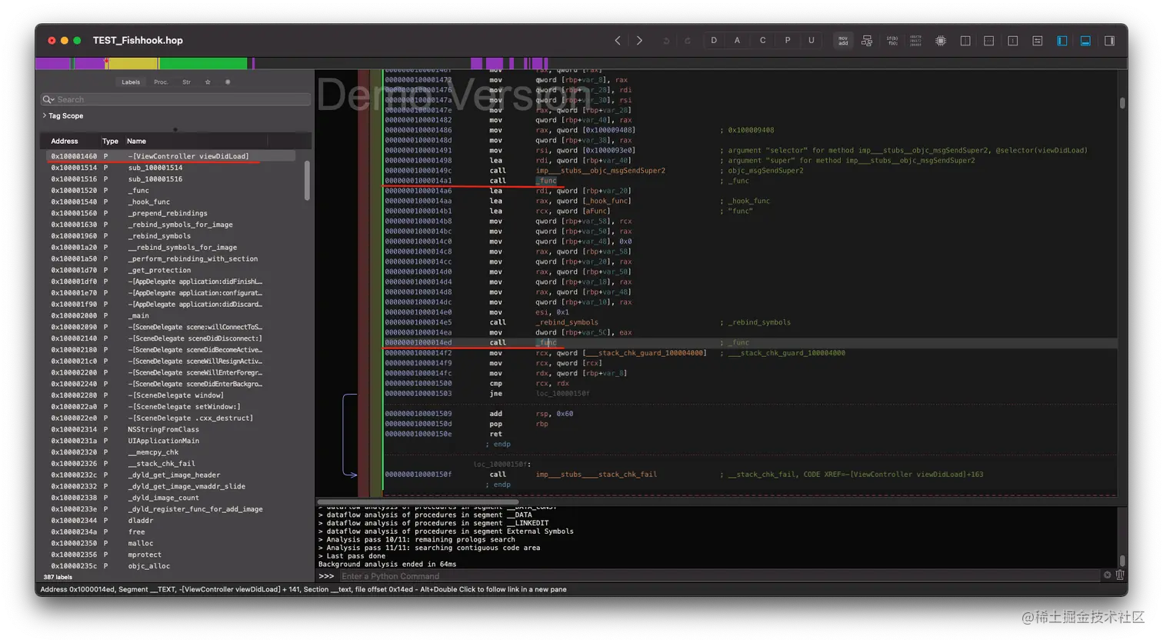Open control flow graph view

[867, 41]
